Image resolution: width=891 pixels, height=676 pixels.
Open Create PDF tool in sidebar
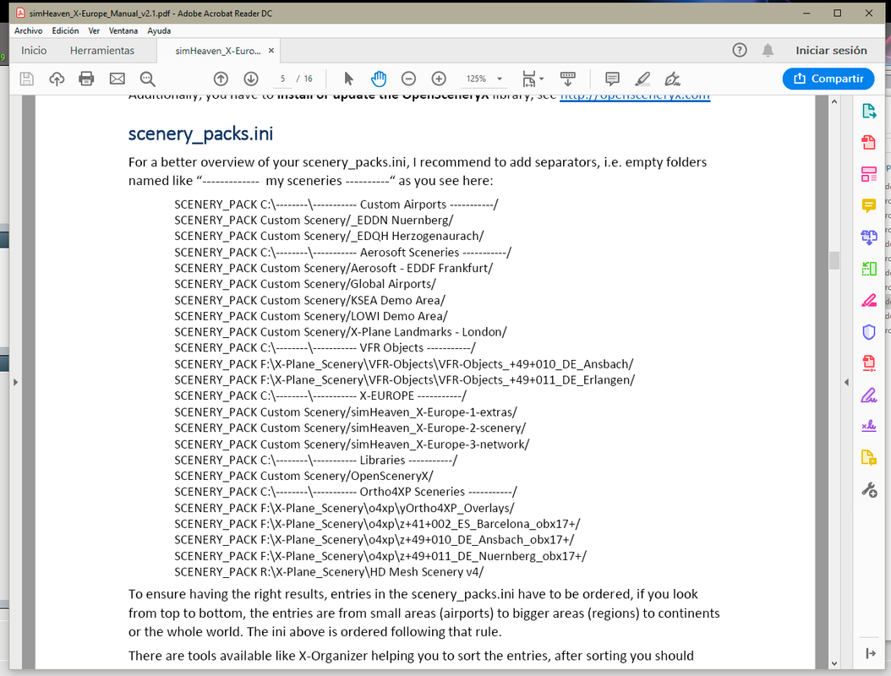point(869,142)
